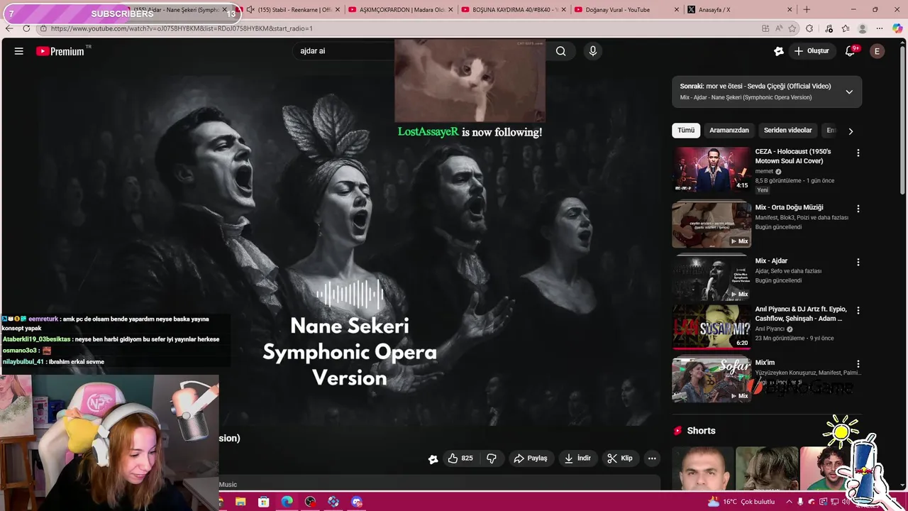
Task: Open options menu for Mix - Orta Doğu Müziği
Action: [x=858, y=209]
